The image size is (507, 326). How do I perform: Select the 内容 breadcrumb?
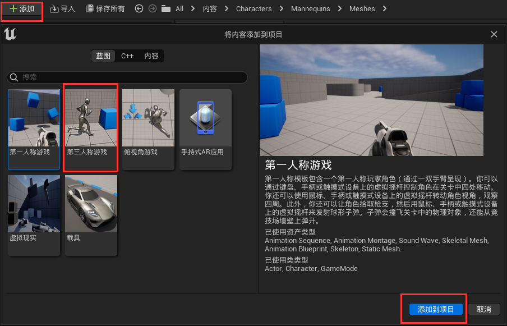(210, 9)
